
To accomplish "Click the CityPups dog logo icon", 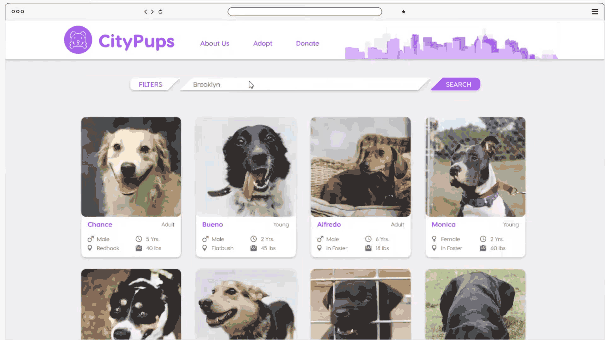I will (x=78, y=40).
